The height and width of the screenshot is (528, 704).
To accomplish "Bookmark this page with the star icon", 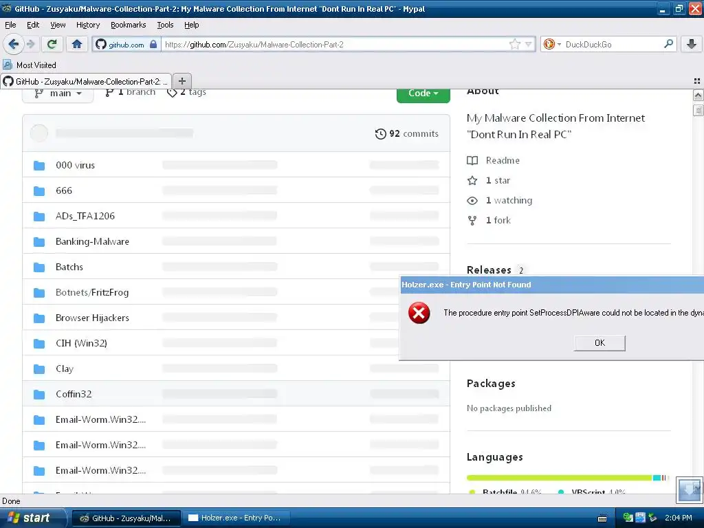I will coord(514,44).
